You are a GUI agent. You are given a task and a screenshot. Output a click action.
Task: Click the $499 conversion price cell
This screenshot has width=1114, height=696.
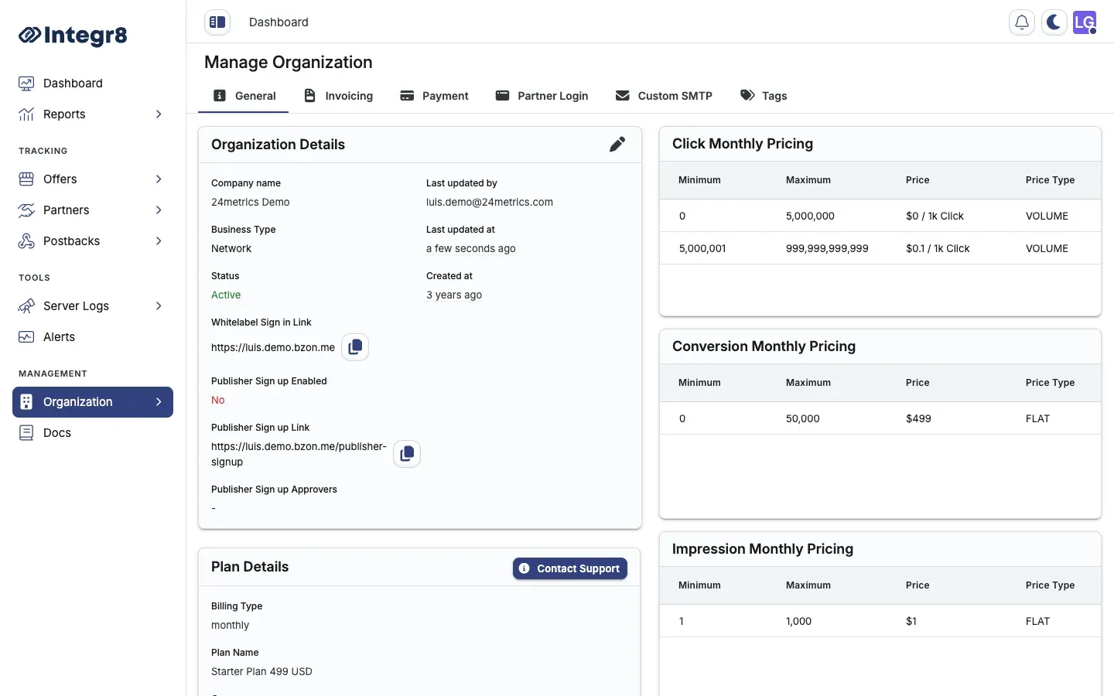(918, 419)
